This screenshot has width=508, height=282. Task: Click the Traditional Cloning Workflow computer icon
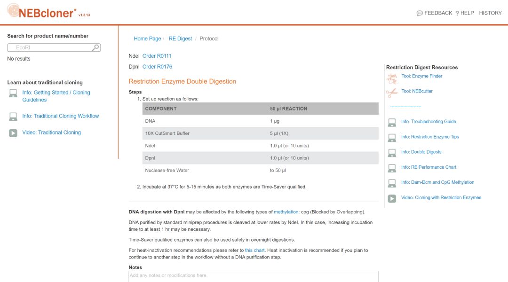click(x=13, y=117)
